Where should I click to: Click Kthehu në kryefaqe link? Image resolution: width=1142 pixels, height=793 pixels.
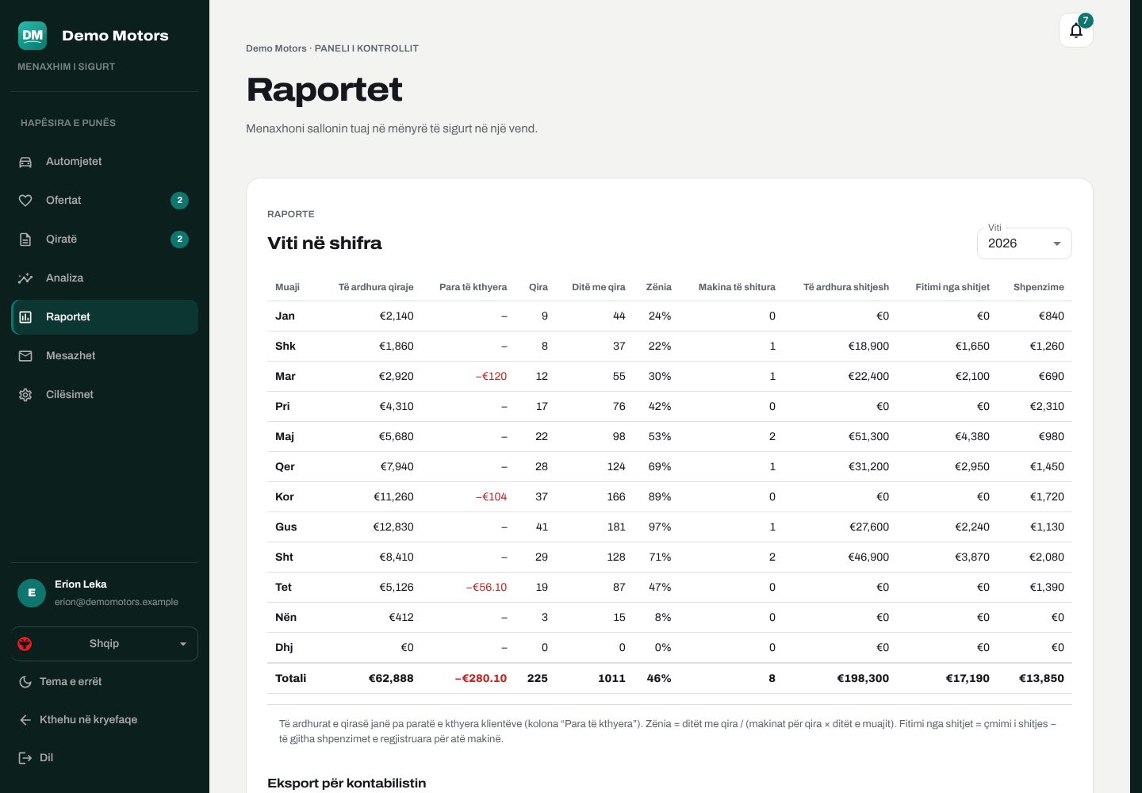[x=105, y=720]
